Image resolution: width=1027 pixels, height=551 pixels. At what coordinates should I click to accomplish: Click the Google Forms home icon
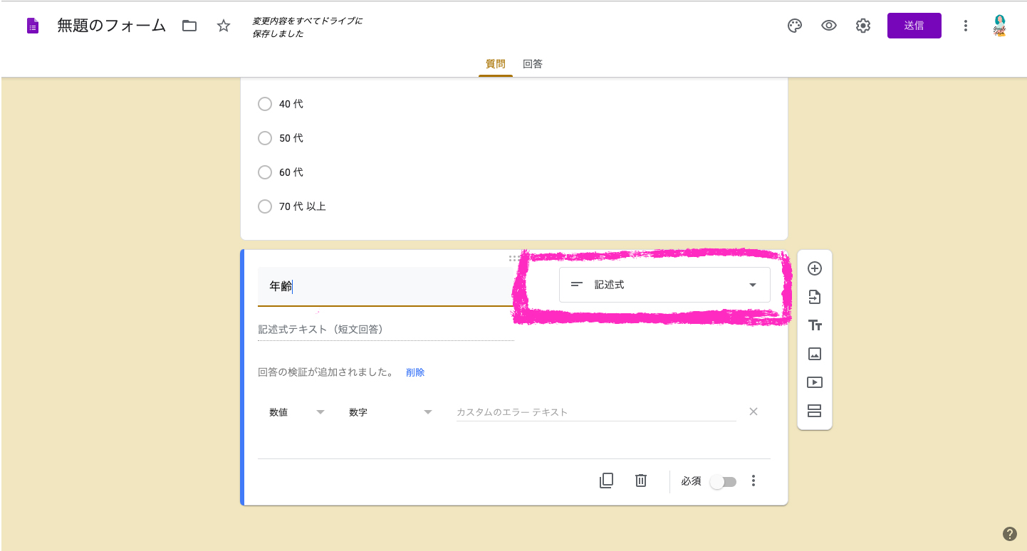[33, 26]
